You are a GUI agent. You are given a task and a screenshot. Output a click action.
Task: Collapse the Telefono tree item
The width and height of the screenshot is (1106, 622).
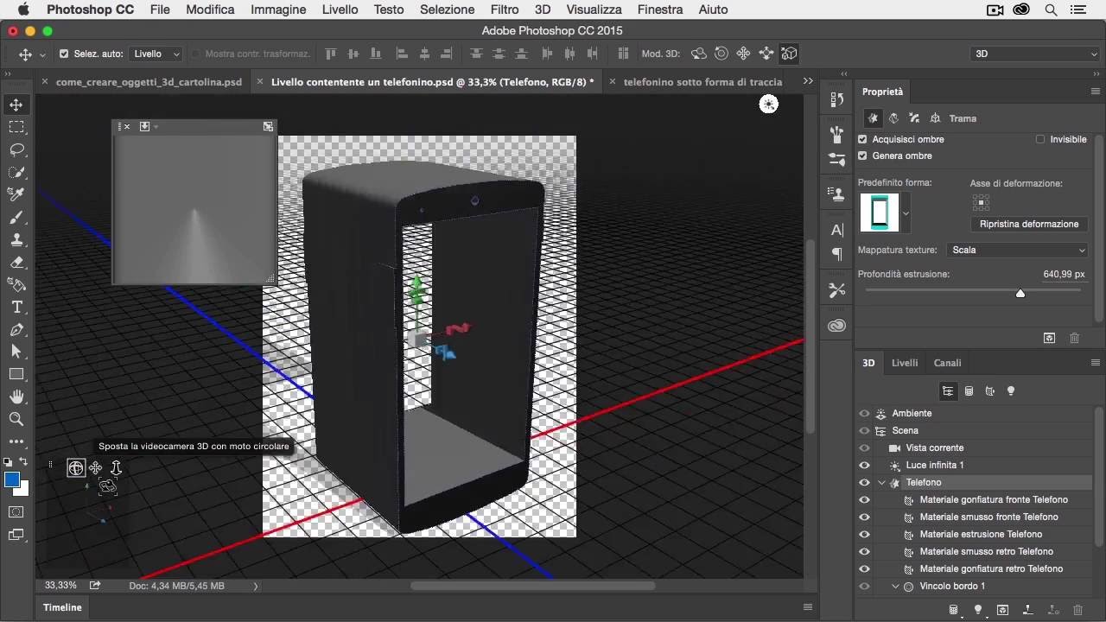click(x=882, y=482)
